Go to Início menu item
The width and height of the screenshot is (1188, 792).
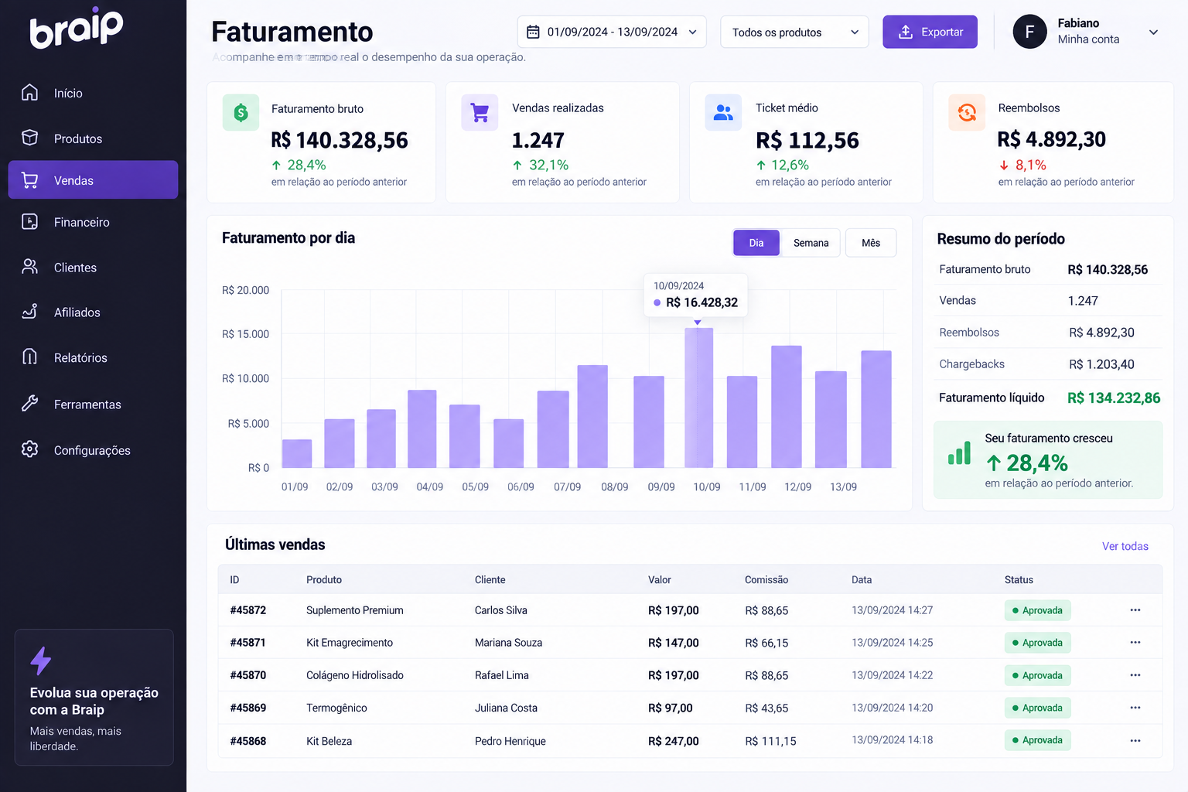point(93,93)
